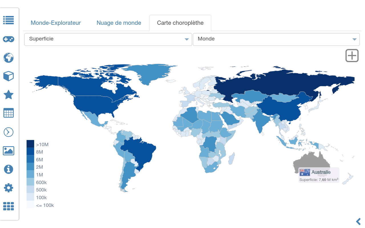The height and width of the screenshot is (228, 365).
Task: Open the list view sidebar icon
Action: (9, 20)
